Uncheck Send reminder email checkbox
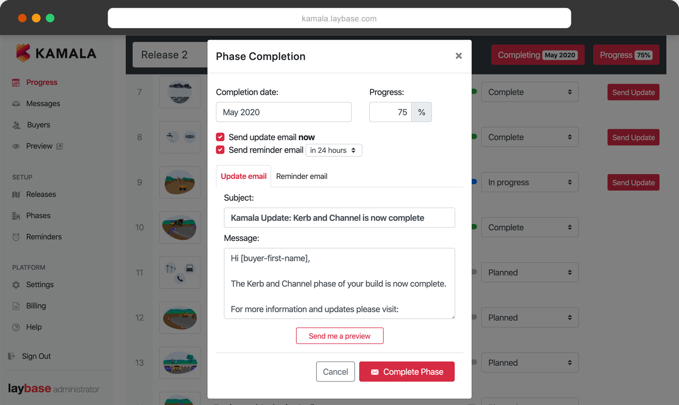This screenshot has height=405, width=679. tap(220, 150)
